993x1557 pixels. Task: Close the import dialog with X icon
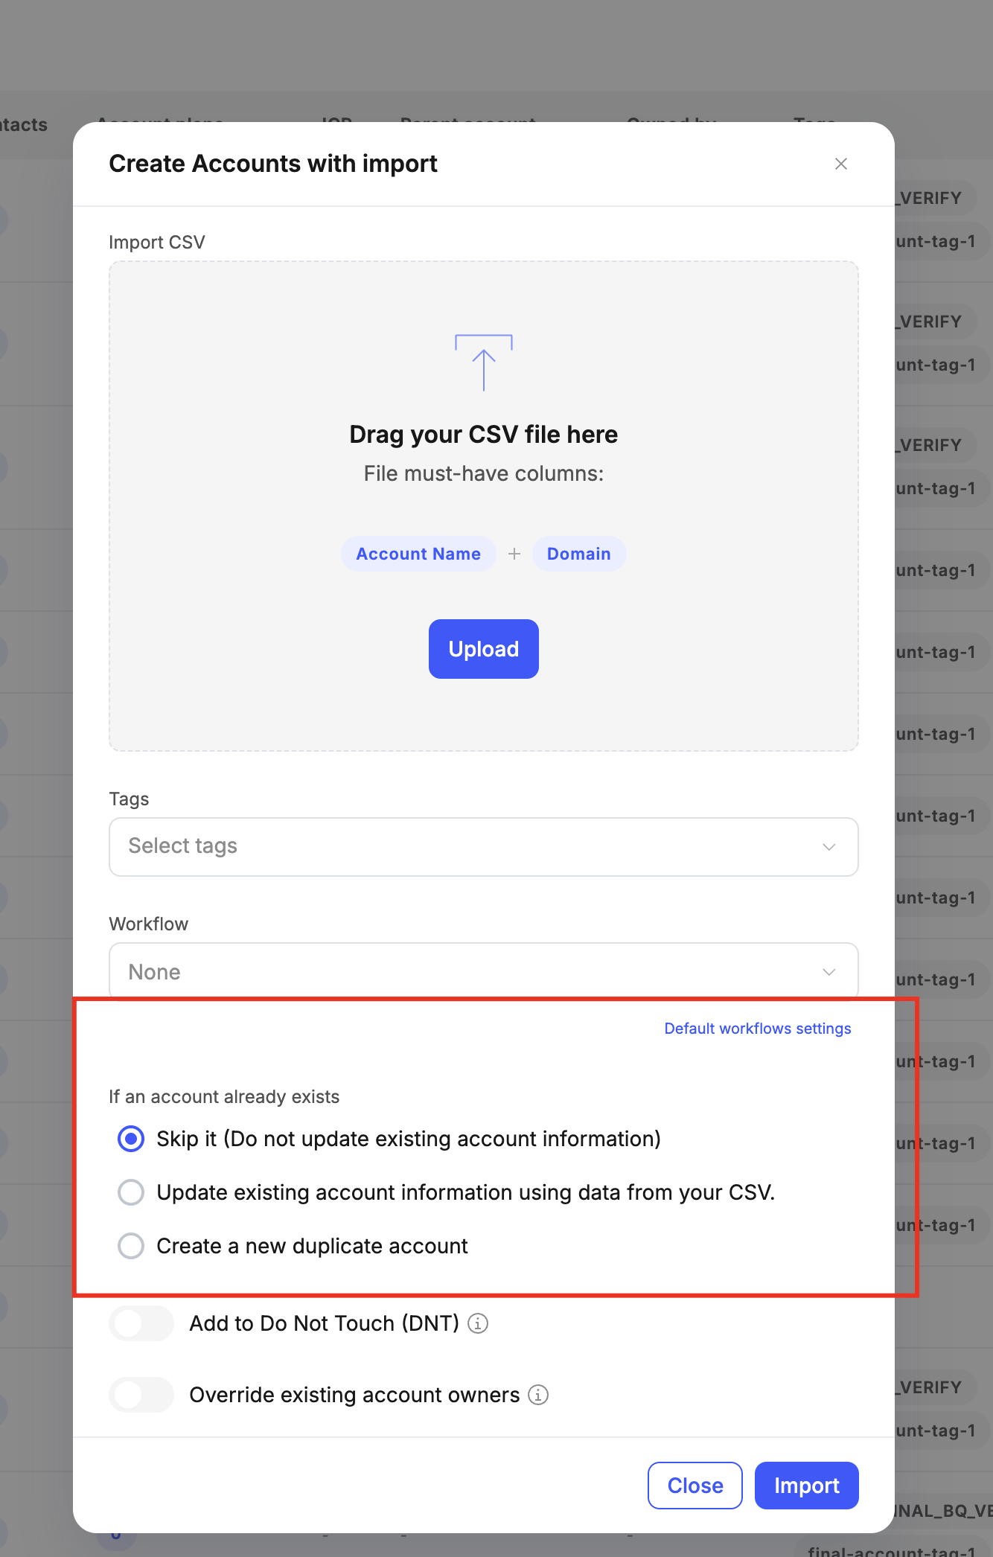click(841, 164)
